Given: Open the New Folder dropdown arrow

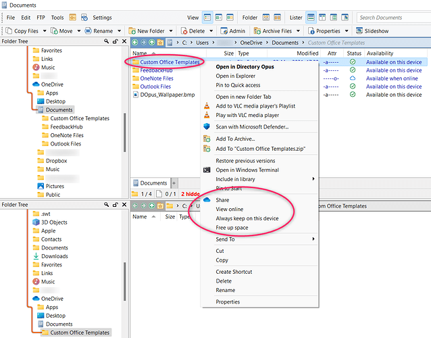Looking at the screenshot, I should click(x=171, y=31).
